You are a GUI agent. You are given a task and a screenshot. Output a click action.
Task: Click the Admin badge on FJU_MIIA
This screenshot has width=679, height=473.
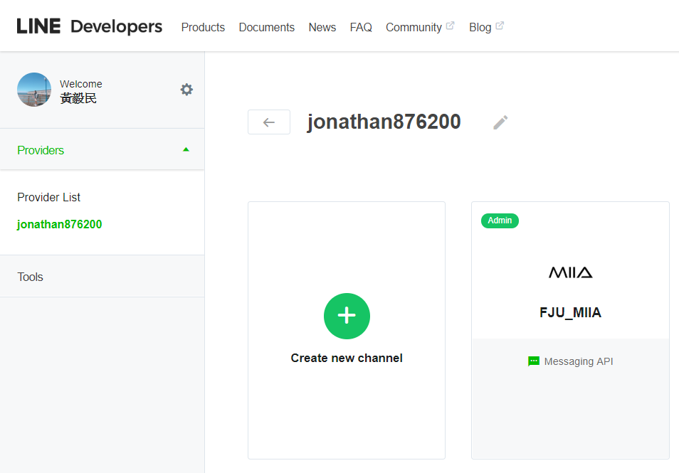point(500,220)
